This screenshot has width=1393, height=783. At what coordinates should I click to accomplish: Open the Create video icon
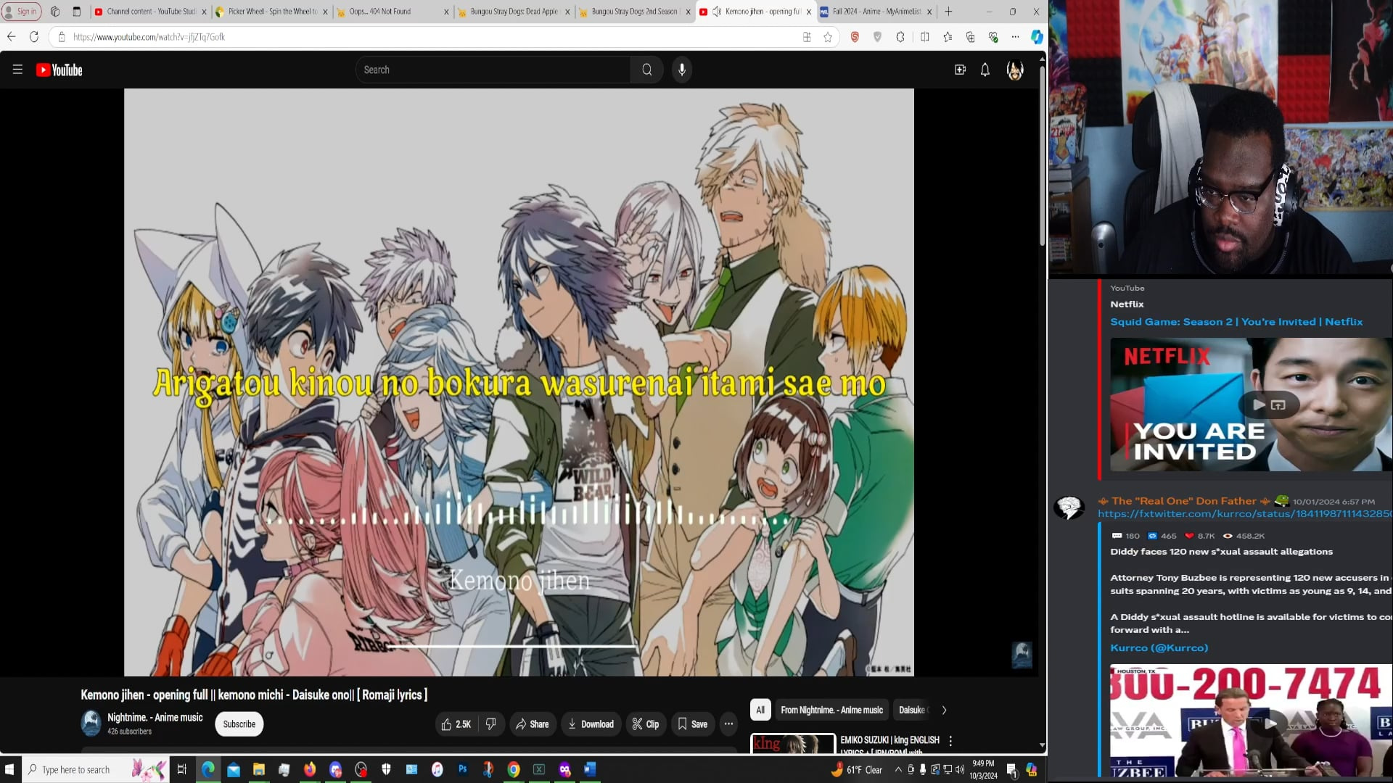point(960,70)
